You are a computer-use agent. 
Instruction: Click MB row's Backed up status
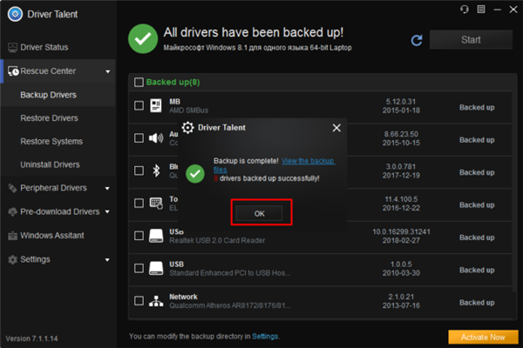pyautogui.click(x=477, y=107)
